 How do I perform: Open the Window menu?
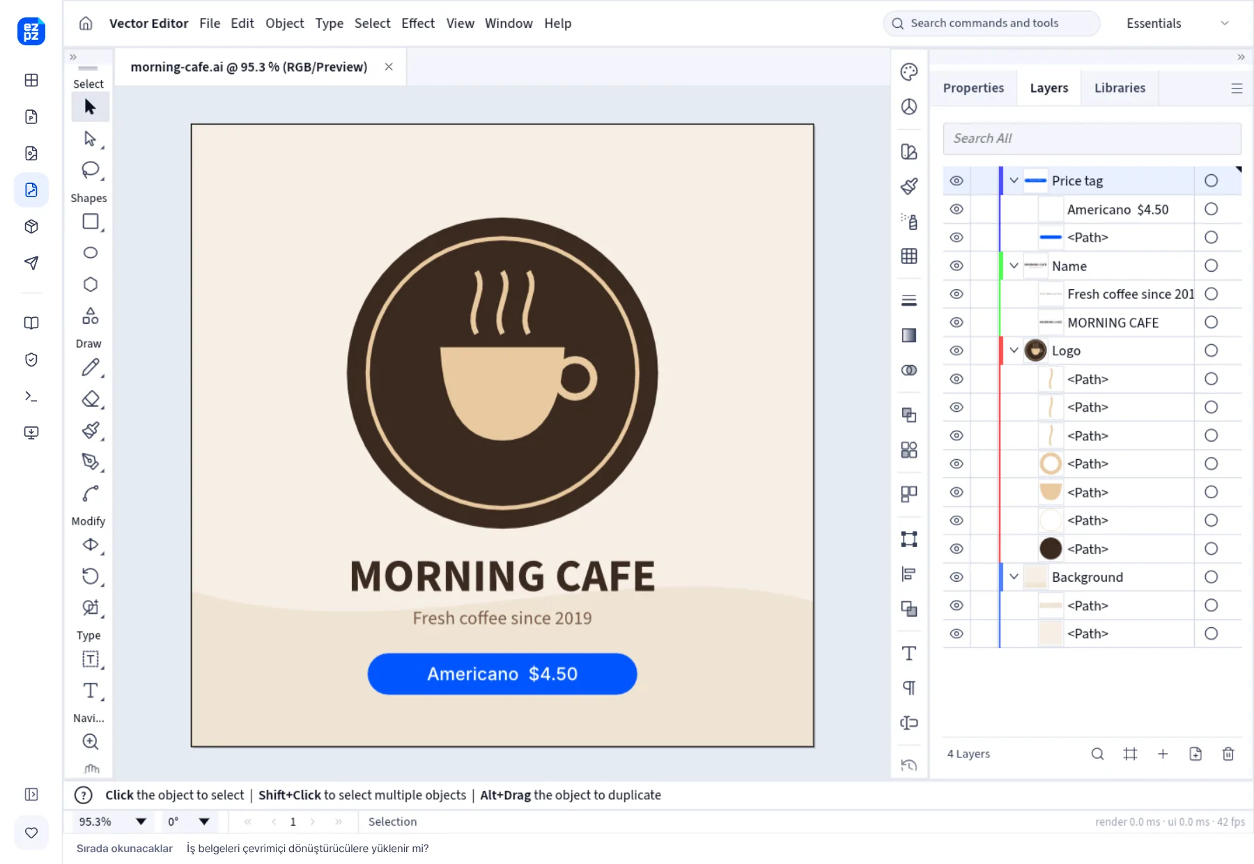pos(509,23)
